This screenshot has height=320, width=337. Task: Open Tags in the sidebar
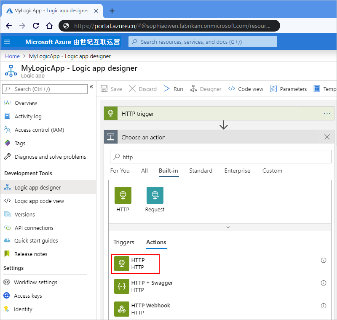coord(20,143)
